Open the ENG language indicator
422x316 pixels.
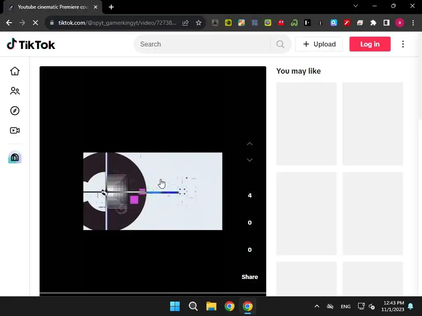(346, 306)
